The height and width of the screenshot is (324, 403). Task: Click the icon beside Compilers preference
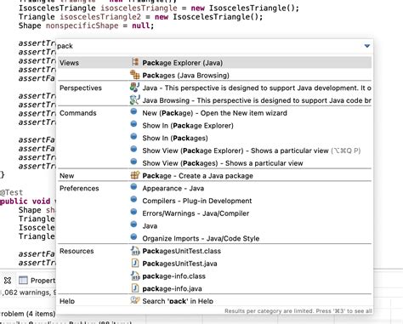[x=133, y=199]
